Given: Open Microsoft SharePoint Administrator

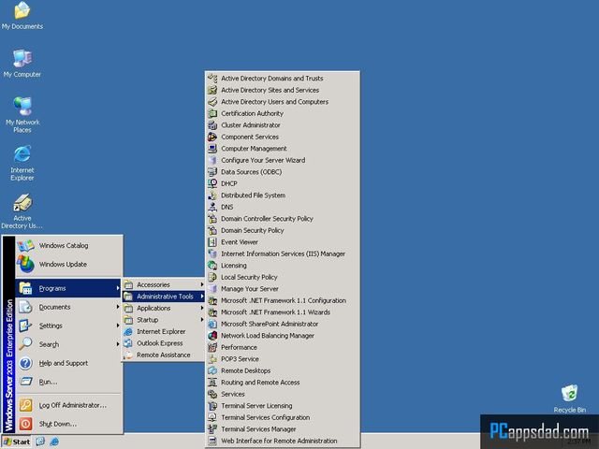Looking at the screenshot, I should pos(283,324).
